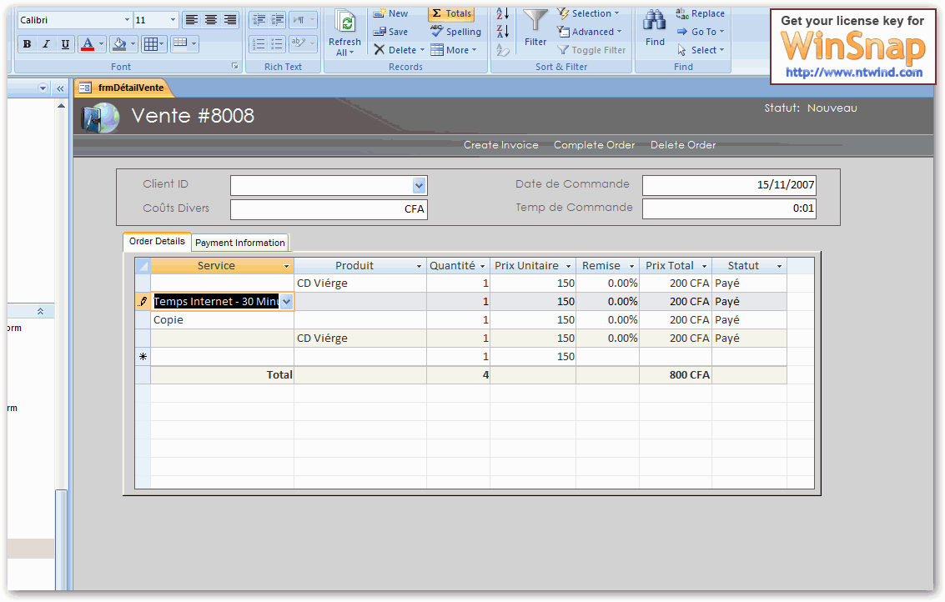The image size is (945, 602).
Task: Click the Replace command
Action: (x=701, y=13)
